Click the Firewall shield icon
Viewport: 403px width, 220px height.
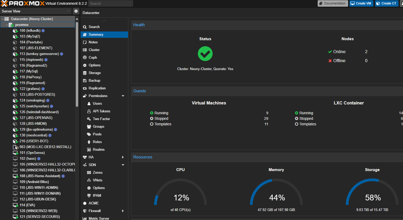pyautogui.click(x=85, y=211)
